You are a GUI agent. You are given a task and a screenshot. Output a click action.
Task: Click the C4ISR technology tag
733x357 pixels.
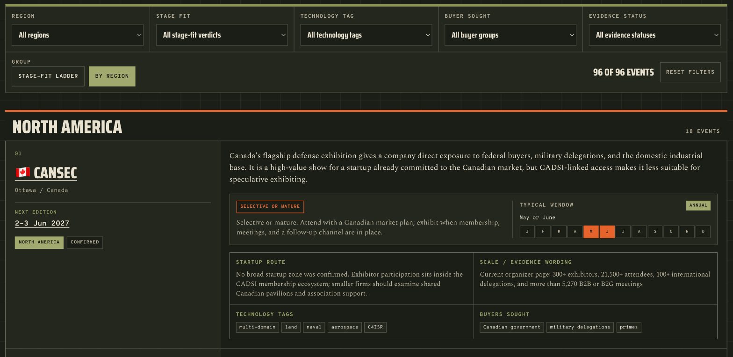pos(375,327)
